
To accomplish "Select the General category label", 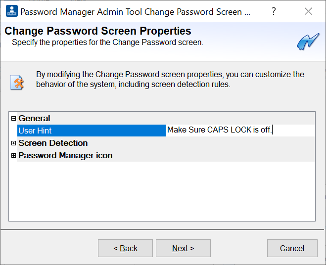I will point(34,119).
